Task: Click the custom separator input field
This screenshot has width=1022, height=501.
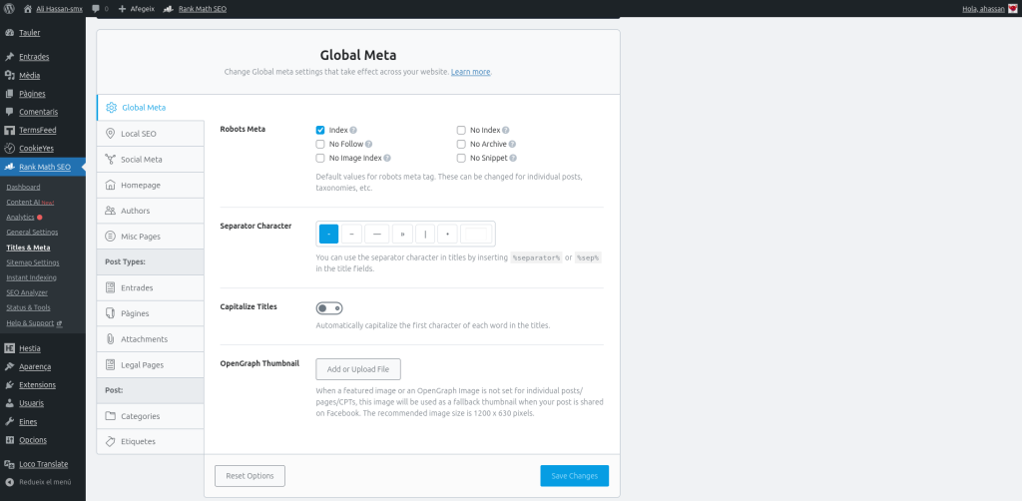Action: (476, 234)
